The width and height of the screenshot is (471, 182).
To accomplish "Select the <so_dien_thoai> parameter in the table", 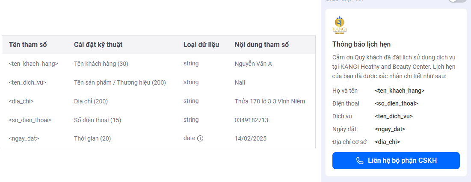I will (30, 120).
